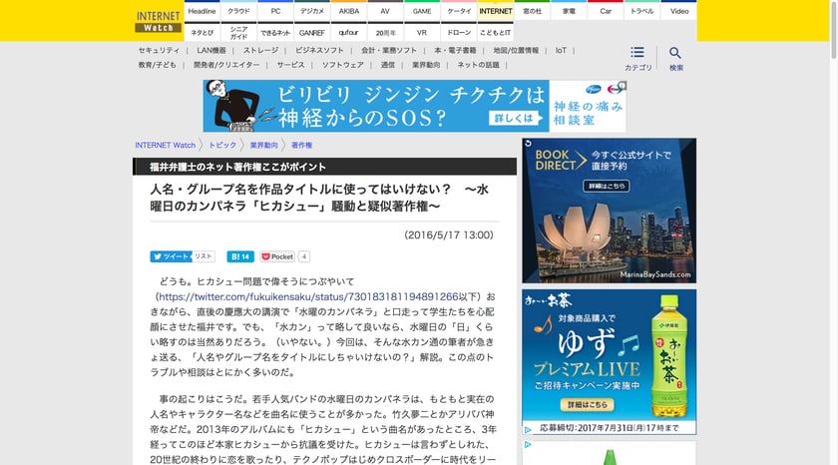
Task: Save article to Pocket
Action: pyautogui.click(x=277, y=256)
